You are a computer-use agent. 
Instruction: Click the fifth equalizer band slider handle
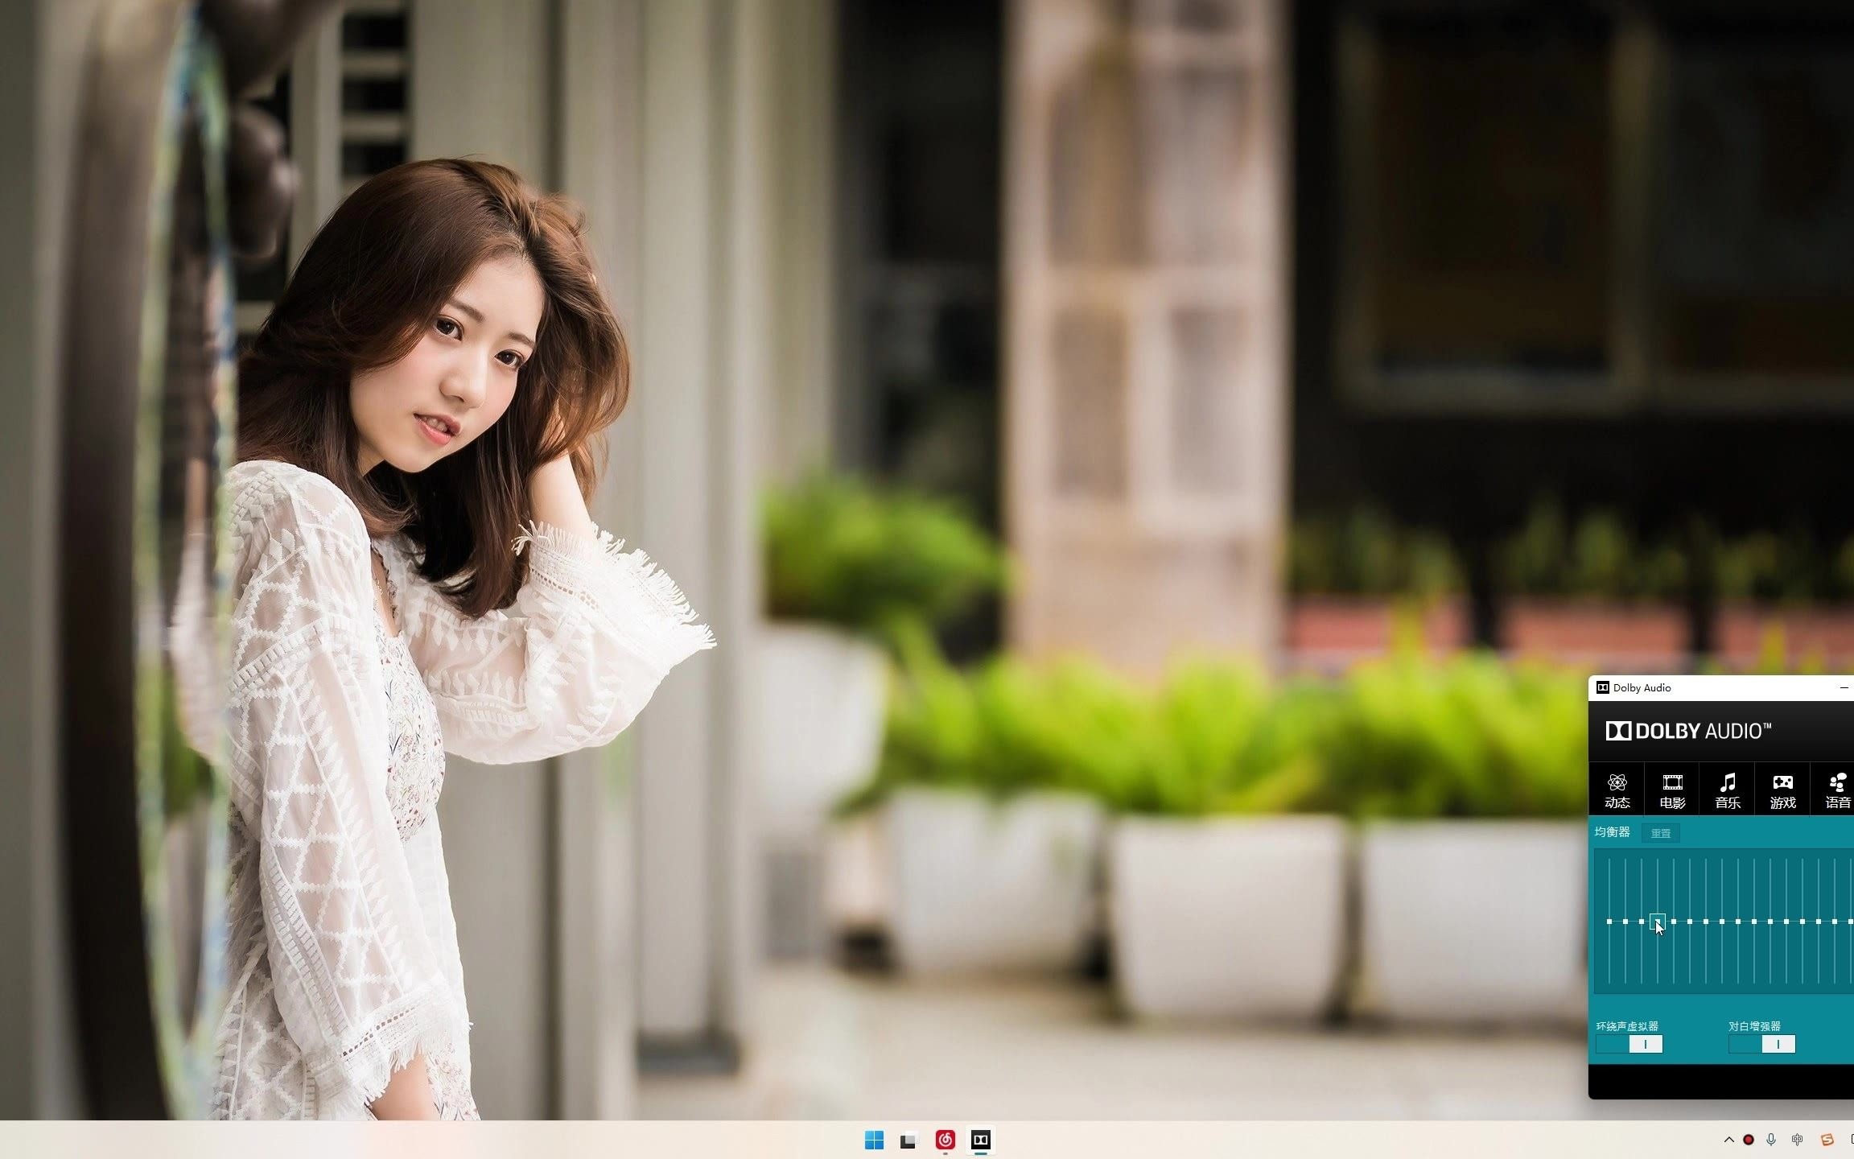click(1674, 922)
